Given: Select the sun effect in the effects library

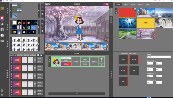Looking at the screenshot, I should 19,23.
